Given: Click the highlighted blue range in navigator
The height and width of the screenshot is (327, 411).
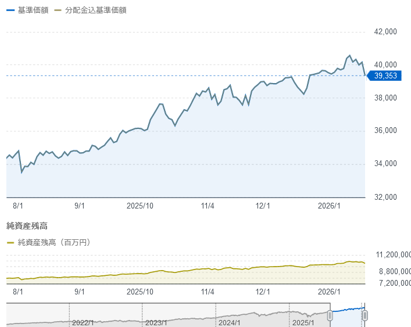Looking at the screenshot, I should pyautogui.click(x=348, y=315).
